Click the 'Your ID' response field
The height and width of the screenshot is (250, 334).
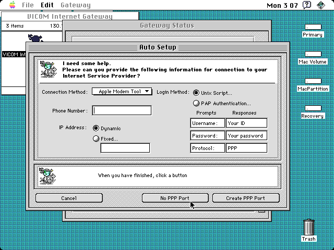point(246,123)
